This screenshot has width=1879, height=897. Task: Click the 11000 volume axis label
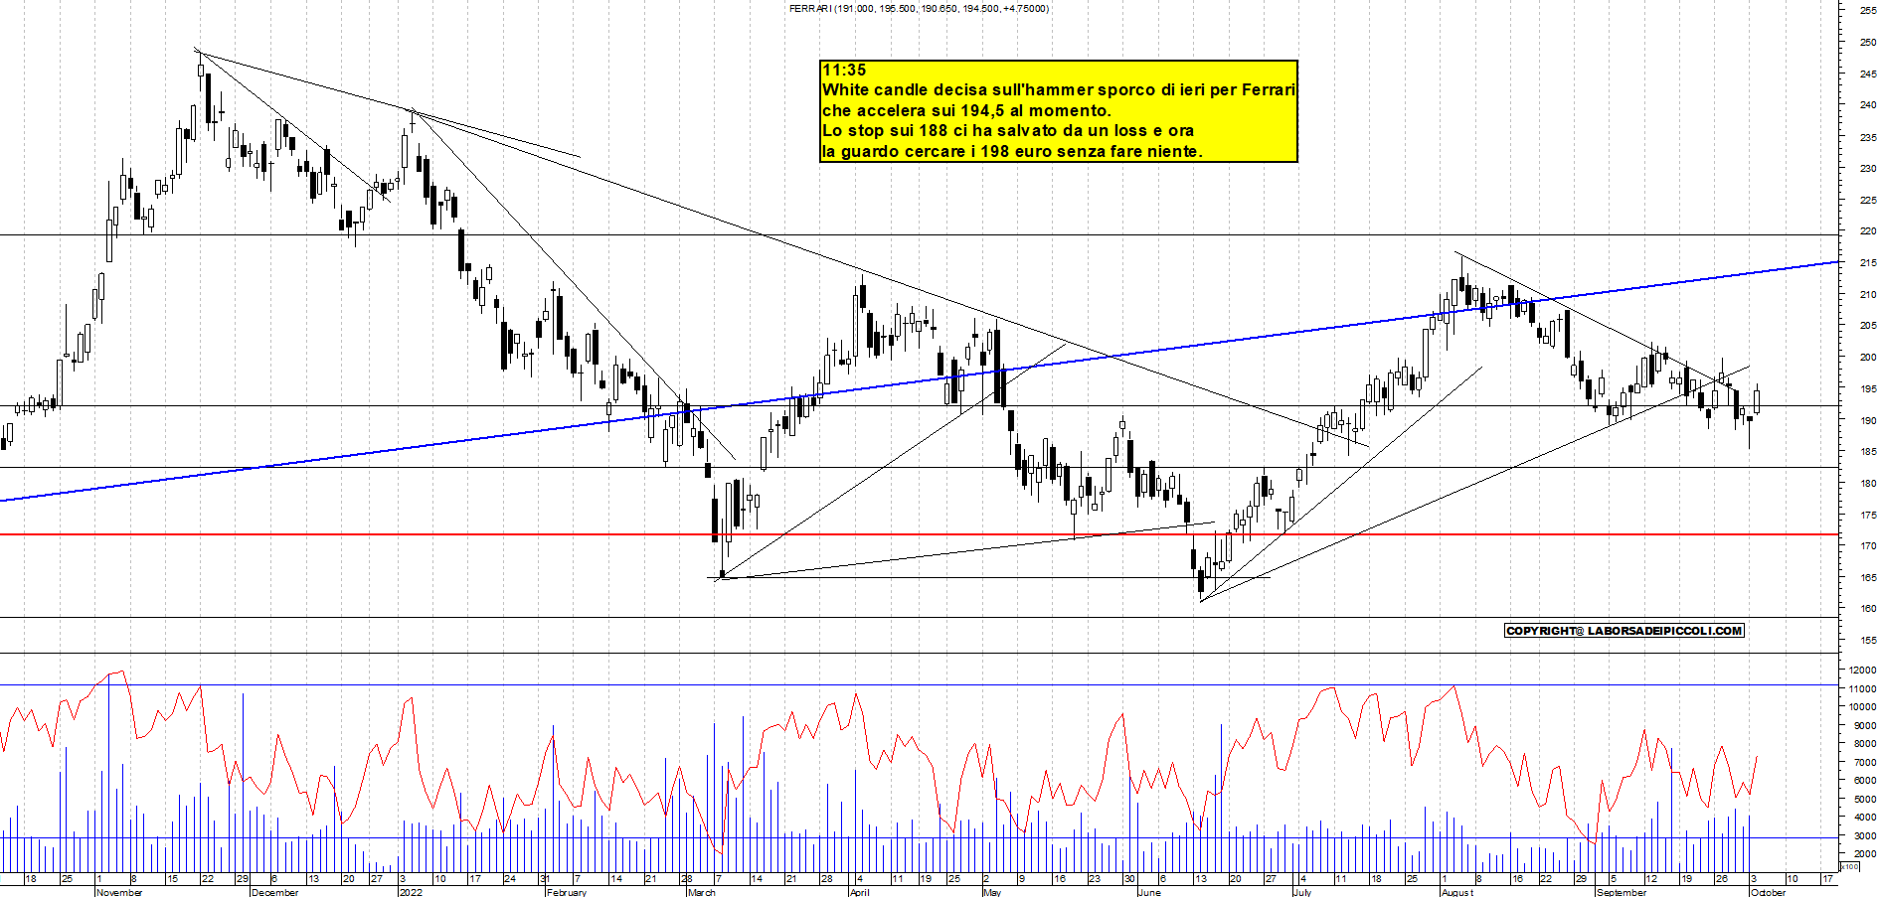pos(1862,688)
